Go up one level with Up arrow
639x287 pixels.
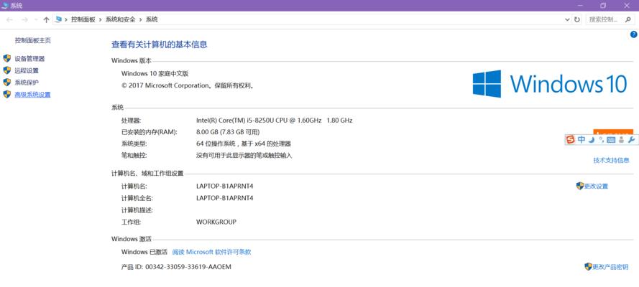click(x=46, y=19)
